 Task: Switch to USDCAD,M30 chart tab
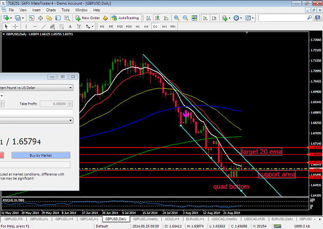tap(254, 219)
